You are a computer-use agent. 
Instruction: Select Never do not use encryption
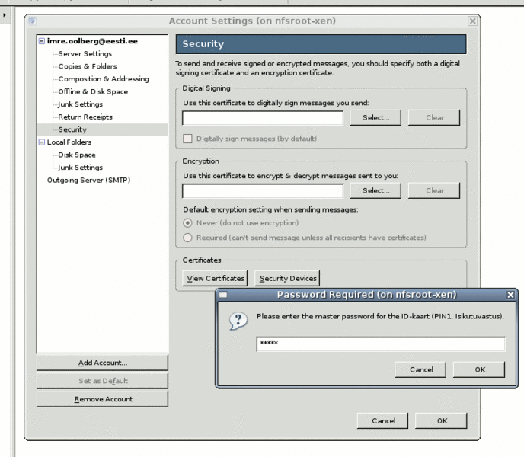[187, 223]
